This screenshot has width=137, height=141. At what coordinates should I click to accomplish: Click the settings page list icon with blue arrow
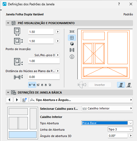pyautogui.click(x=25, y=100)
